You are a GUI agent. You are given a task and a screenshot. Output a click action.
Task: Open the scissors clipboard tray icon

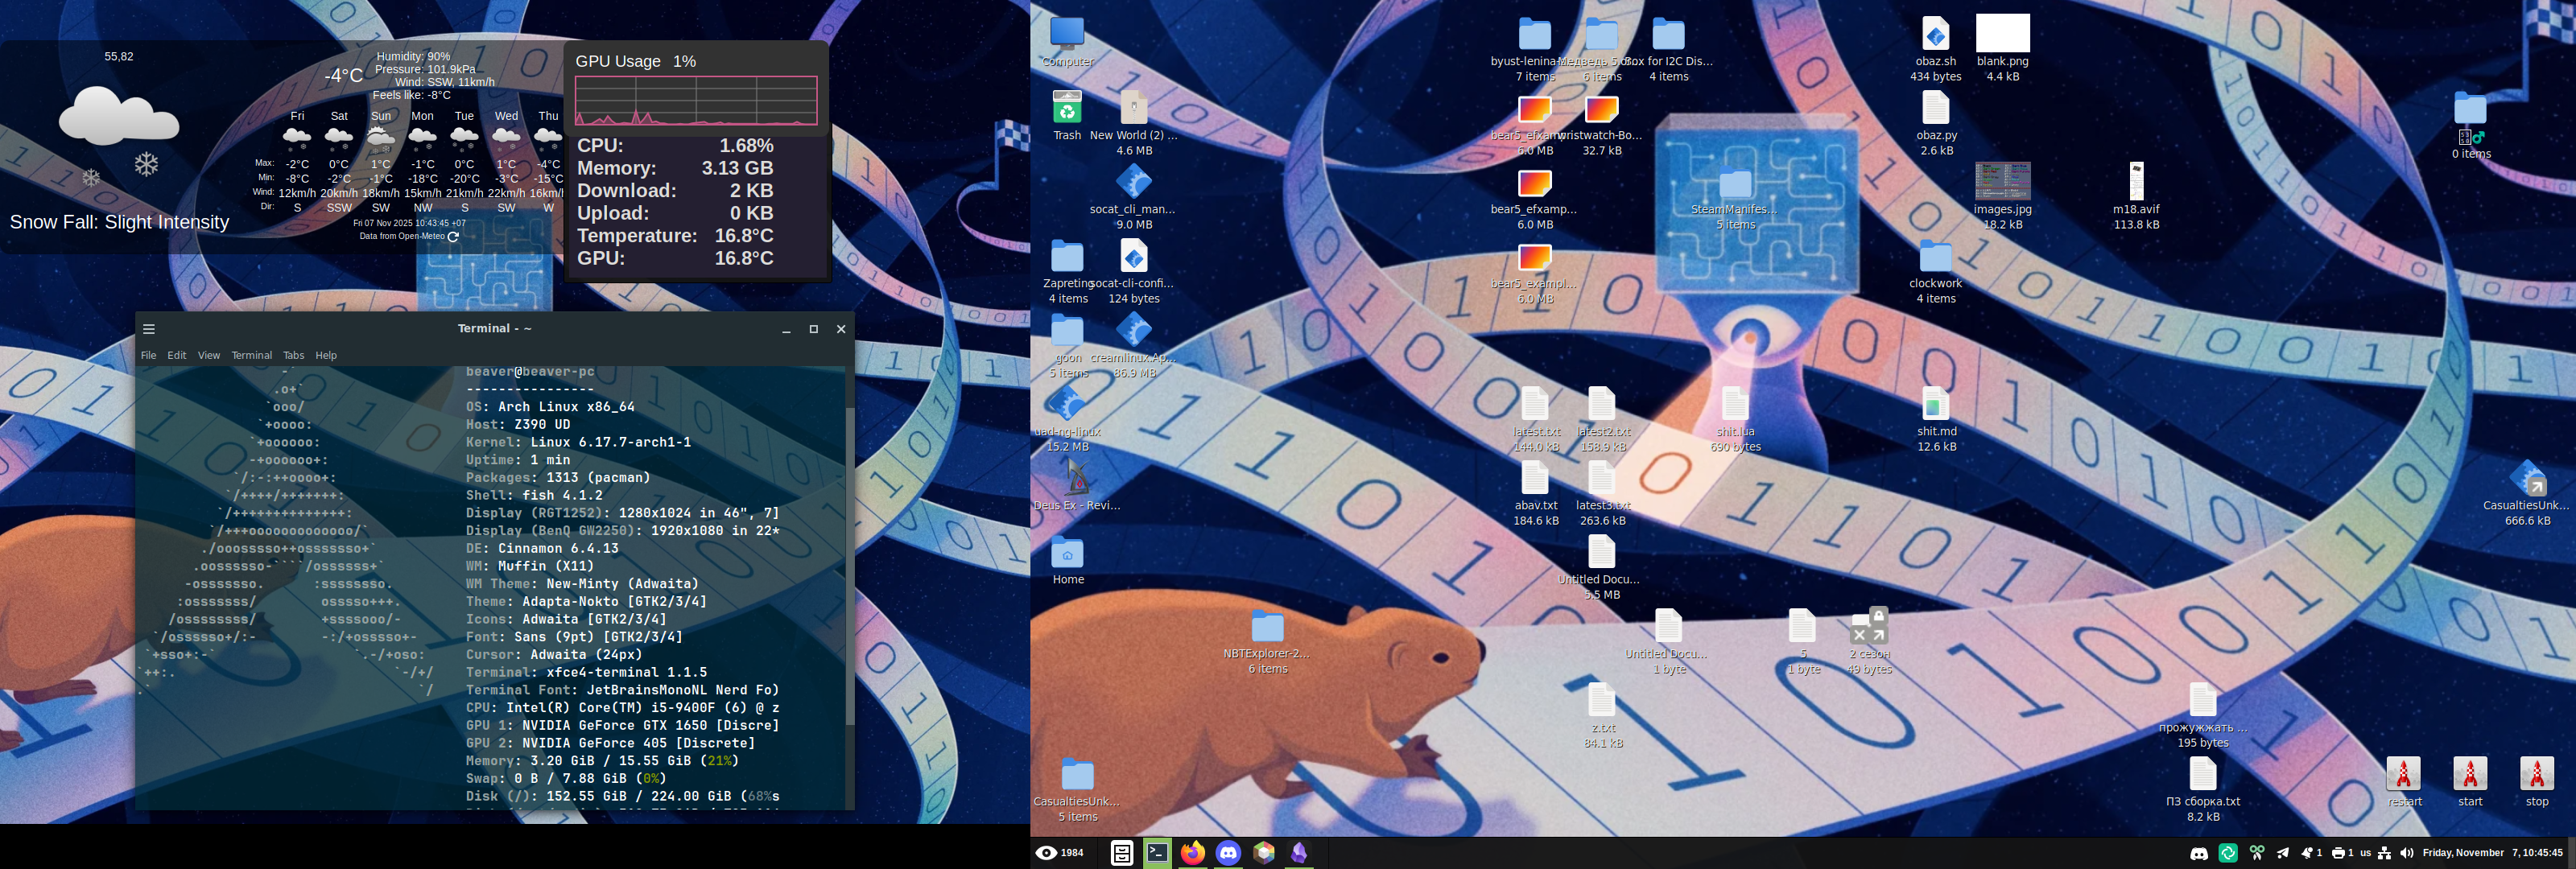click(2256, 853)
